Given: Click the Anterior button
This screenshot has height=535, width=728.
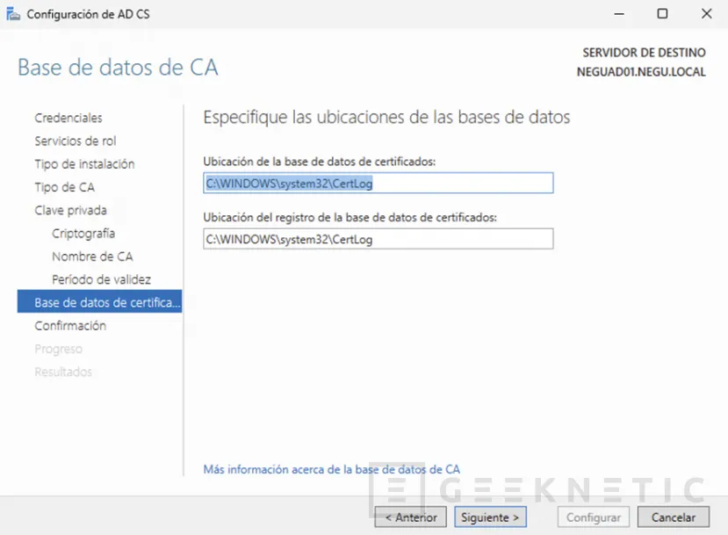Looking at the screenshot, I should (409, 517).
